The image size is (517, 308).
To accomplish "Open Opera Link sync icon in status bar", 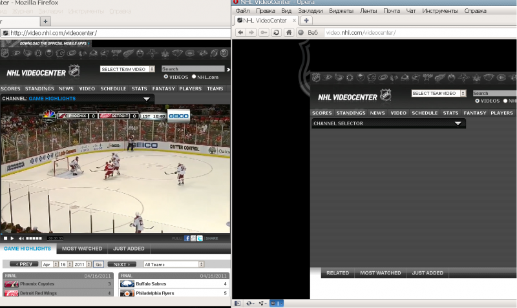I will tap(249, 303).
